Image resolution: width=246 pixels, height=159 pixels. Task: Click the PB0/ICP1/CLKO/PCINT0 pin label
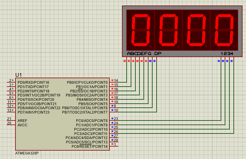click(87, 83)
